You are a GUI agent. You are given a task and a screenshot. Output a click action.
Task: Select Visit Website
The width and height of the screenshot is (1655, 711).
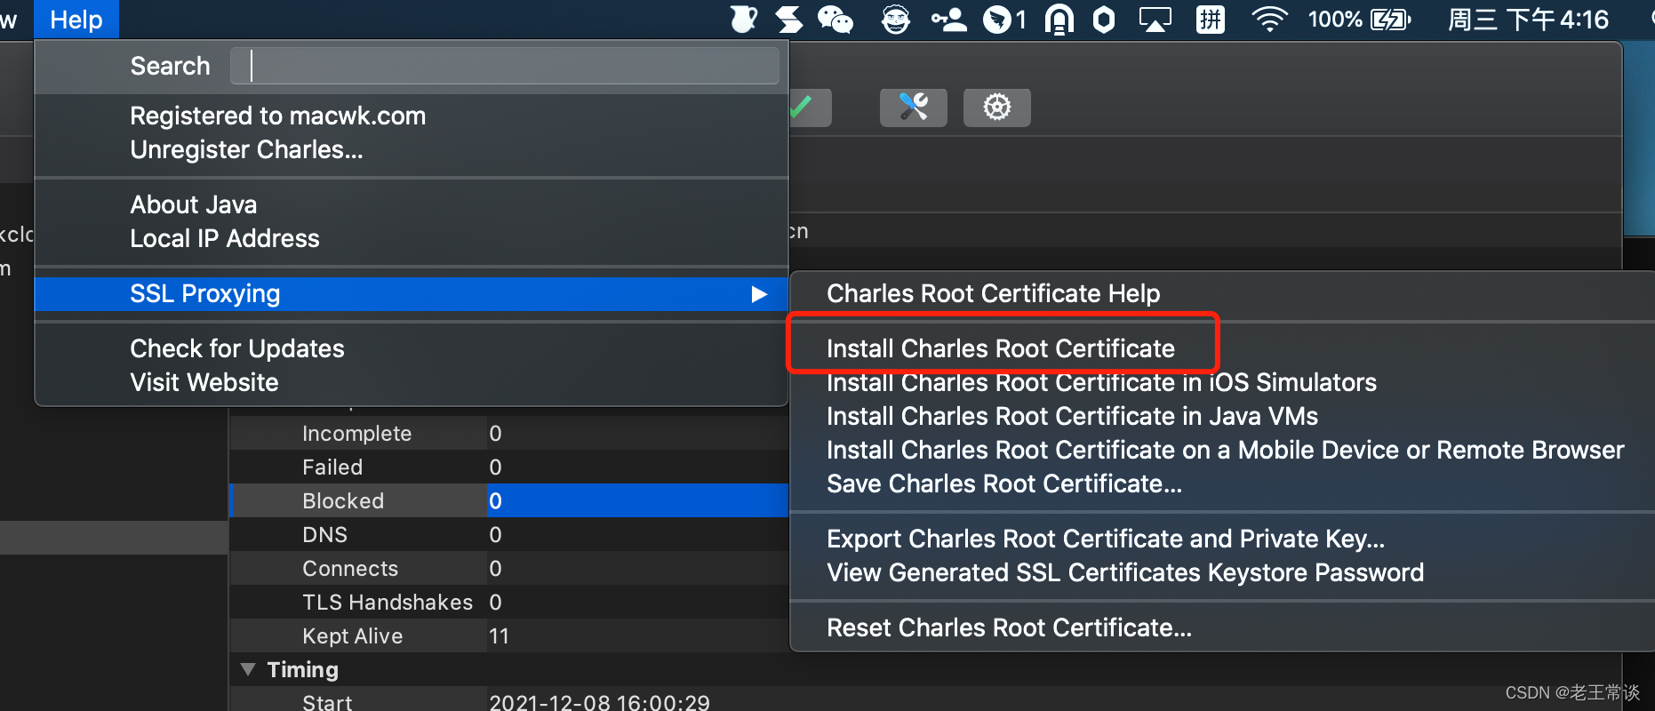click(204, 382)
